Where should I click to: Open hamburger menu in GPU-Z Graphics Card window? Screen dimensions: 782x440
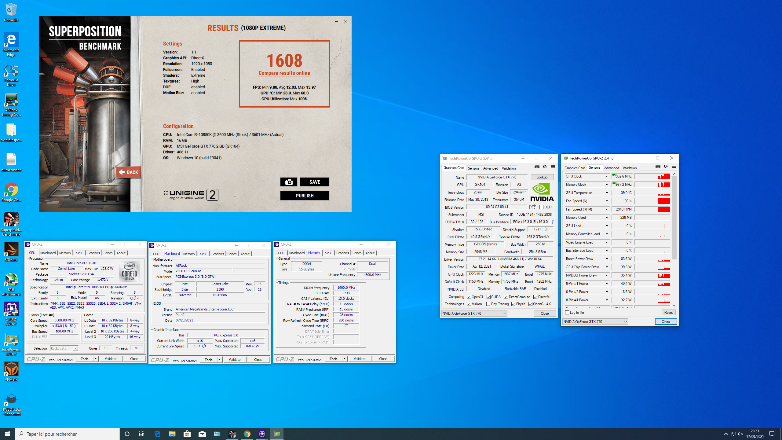[x=553, y=167]
